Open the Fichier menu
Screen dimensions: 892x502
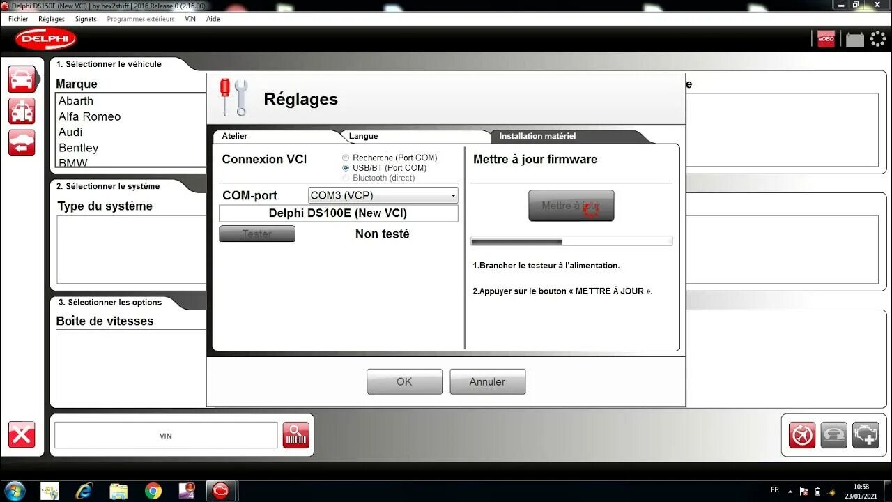tap(18, 19)
